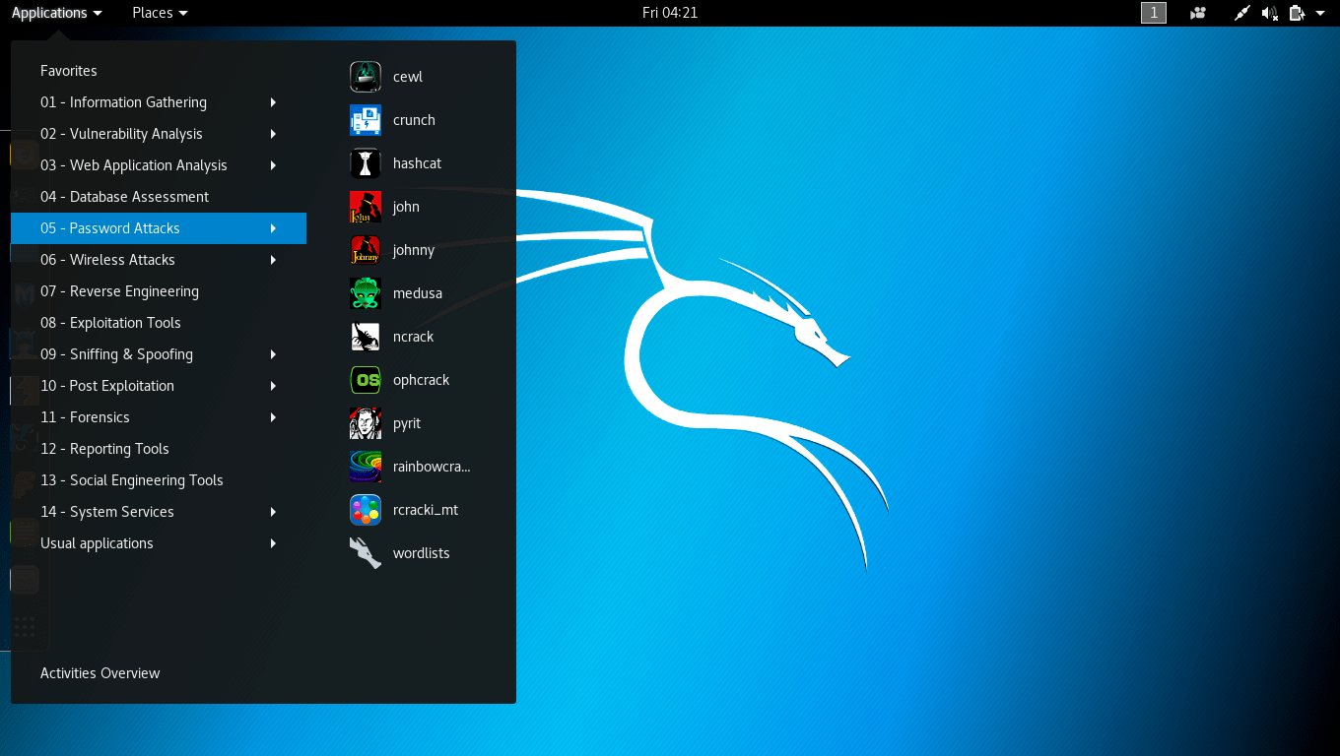Open the Applications menu
1340x756 pixels.
click(56, 13)
